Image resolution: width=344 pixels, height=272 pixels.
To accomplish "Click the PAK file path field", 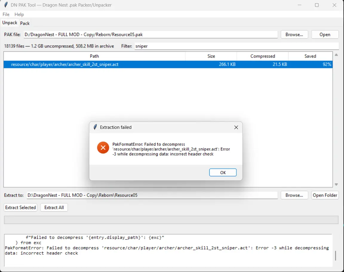I will coord(150,35).
